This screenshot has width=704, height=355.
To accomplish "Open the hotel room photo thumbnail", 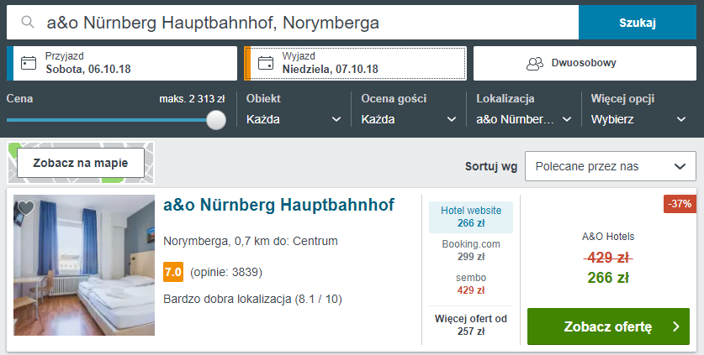I will [84, 265].
